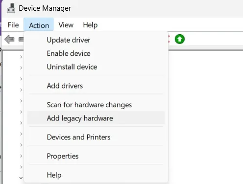The height and width of the screenshot is (184, 243).
Task: Choose Update driver from Action menu
Action: click(x=96, y=40)
